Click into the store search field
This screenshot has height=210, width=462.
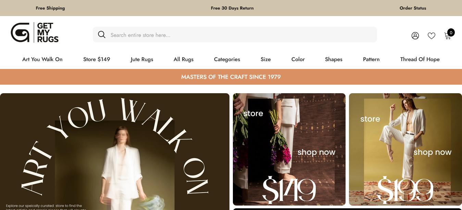point(235,34)
